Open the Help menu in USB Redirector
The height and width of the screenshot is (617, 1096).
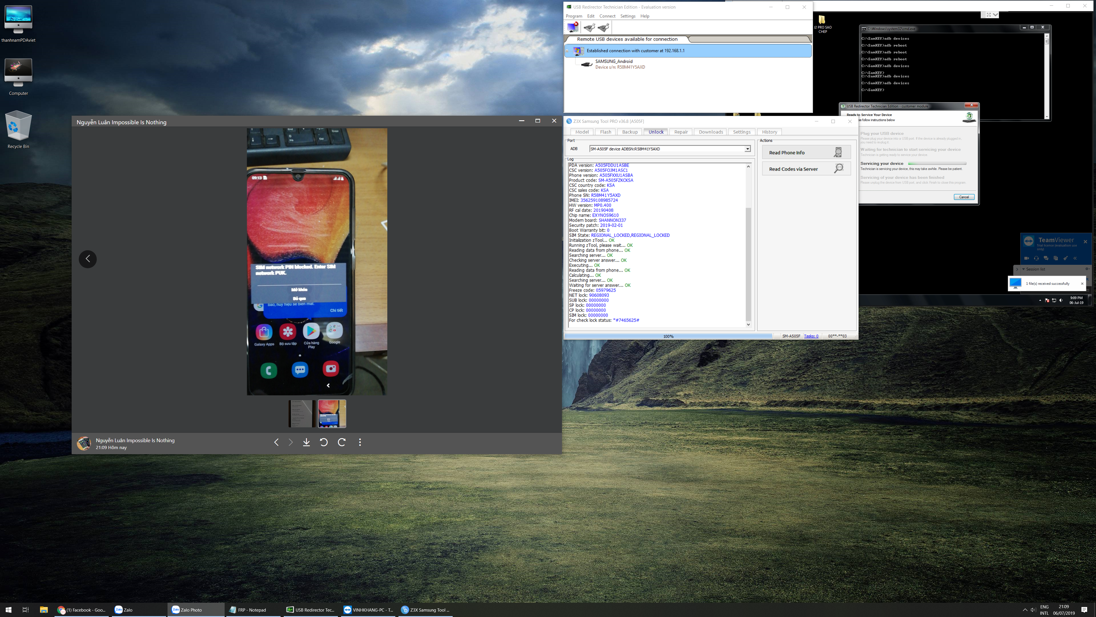click(644, 16)
